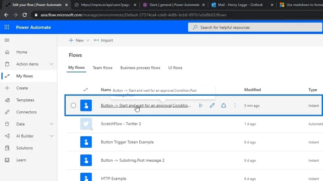Open ScratchFlow - Twitter 2 flow
This screenshot has height=181, width=323.
(121, 124)
